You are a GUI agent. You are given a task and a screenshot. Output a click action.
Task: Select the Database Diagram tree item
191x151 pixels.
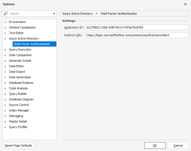(x=21, y=99)
